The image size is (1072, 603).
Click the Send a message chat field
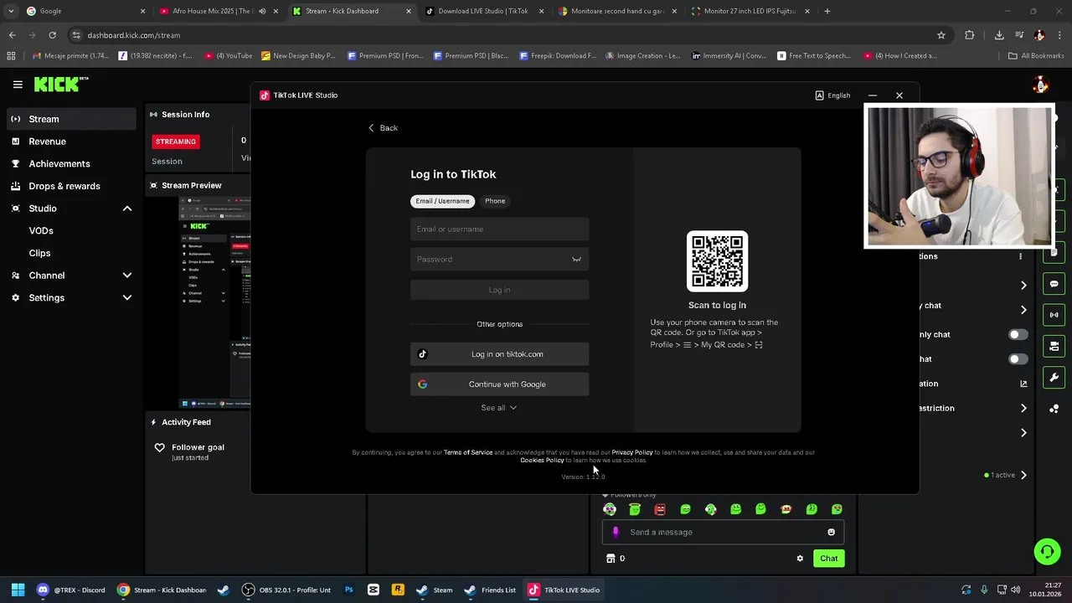click(723, 532)
